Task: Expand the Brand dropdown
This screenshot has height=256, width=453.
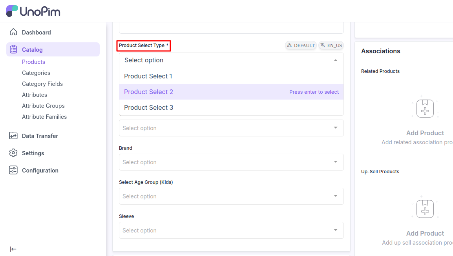Action: pos(231,162)
